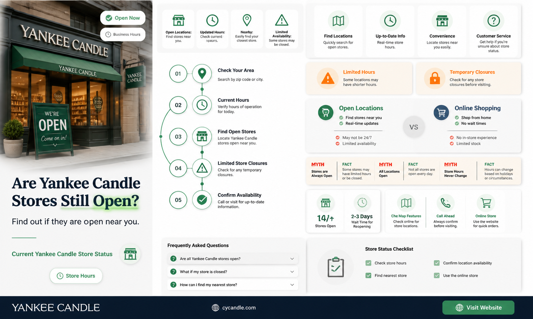Click the Find Locations map icon
Viewport: 533px width, 319px height.
pyautogui.click(x=338, y=21)
